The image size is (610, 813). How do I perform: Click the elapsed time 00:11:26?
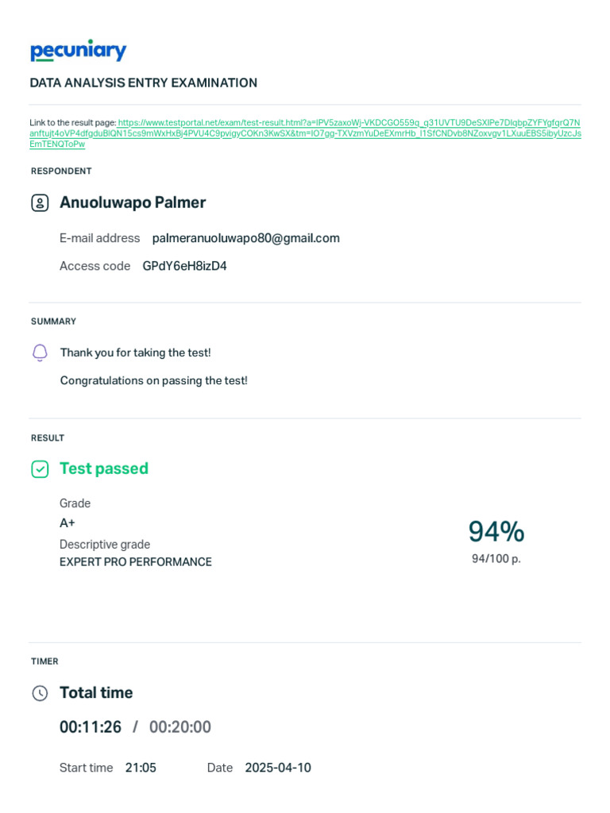pyautogui.click(x=91, y=727)
